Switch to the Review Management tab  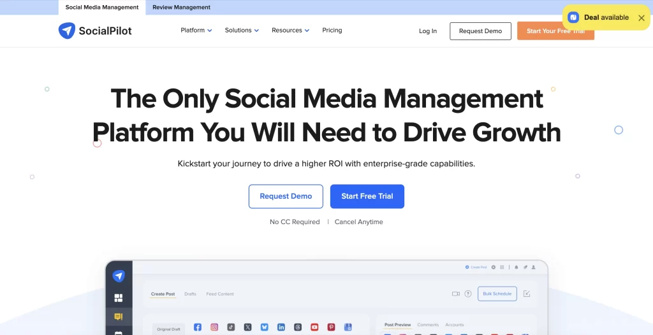pyautogui.click(x=181, y=8)
